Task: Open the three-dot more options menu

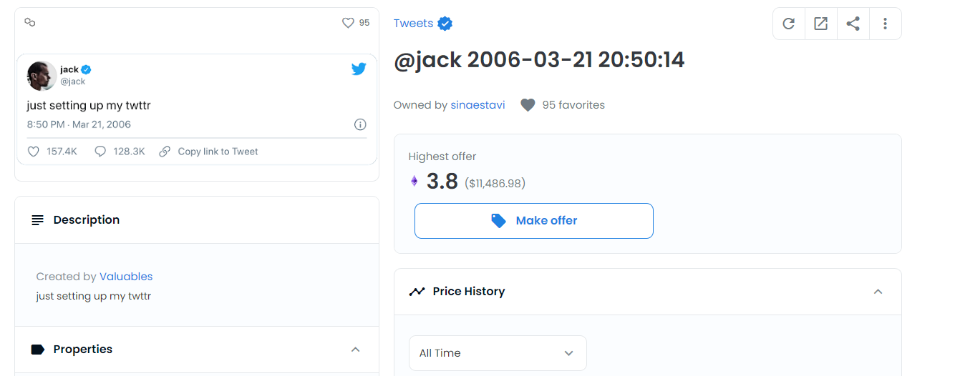Action: tap(885, 24)
